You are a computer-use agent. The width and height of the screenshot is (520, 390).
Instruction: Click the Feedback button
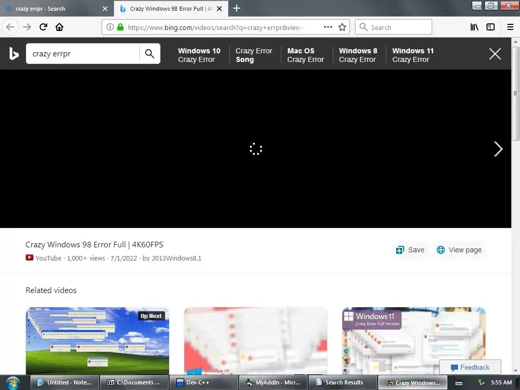coord(470,367)
